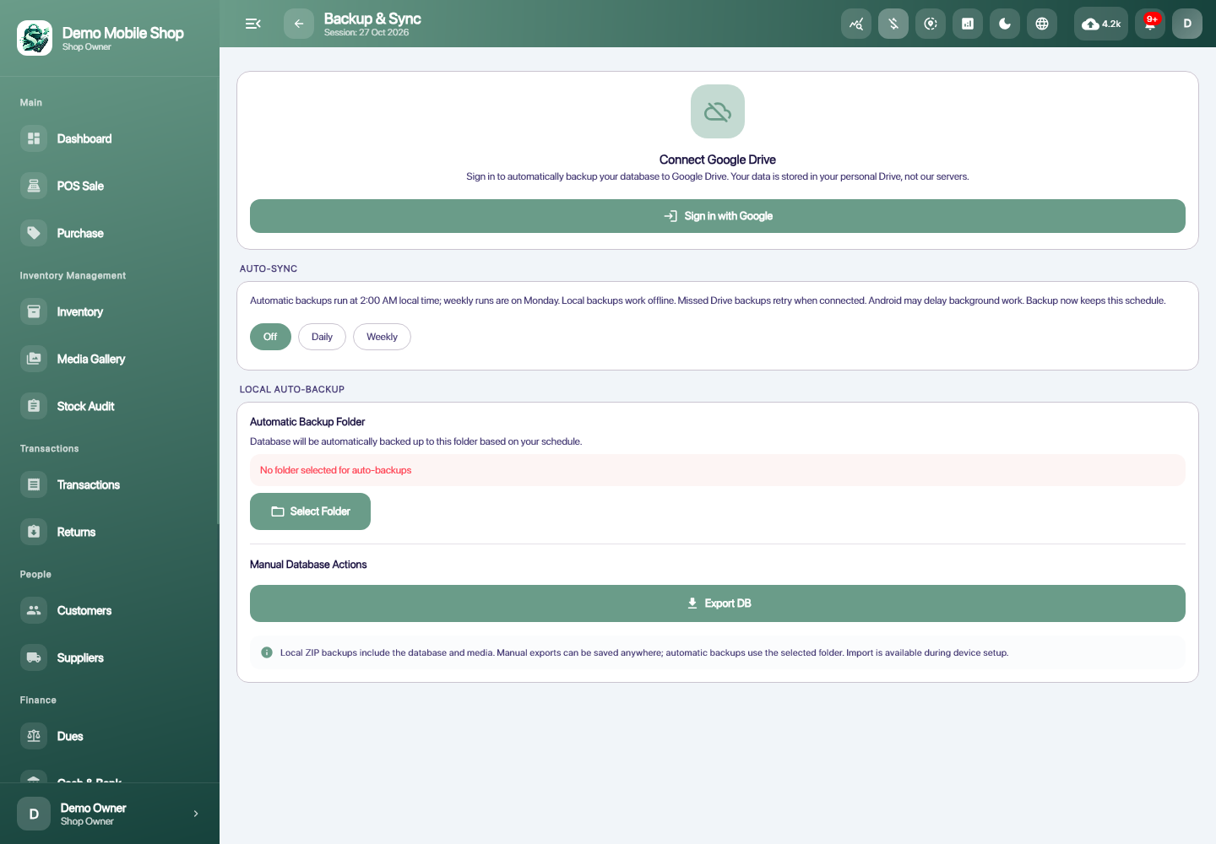Toggle dark mode with the moon icon
Image resolution: width=1216 pixels, height=844 pixels.
[1005, 24]
